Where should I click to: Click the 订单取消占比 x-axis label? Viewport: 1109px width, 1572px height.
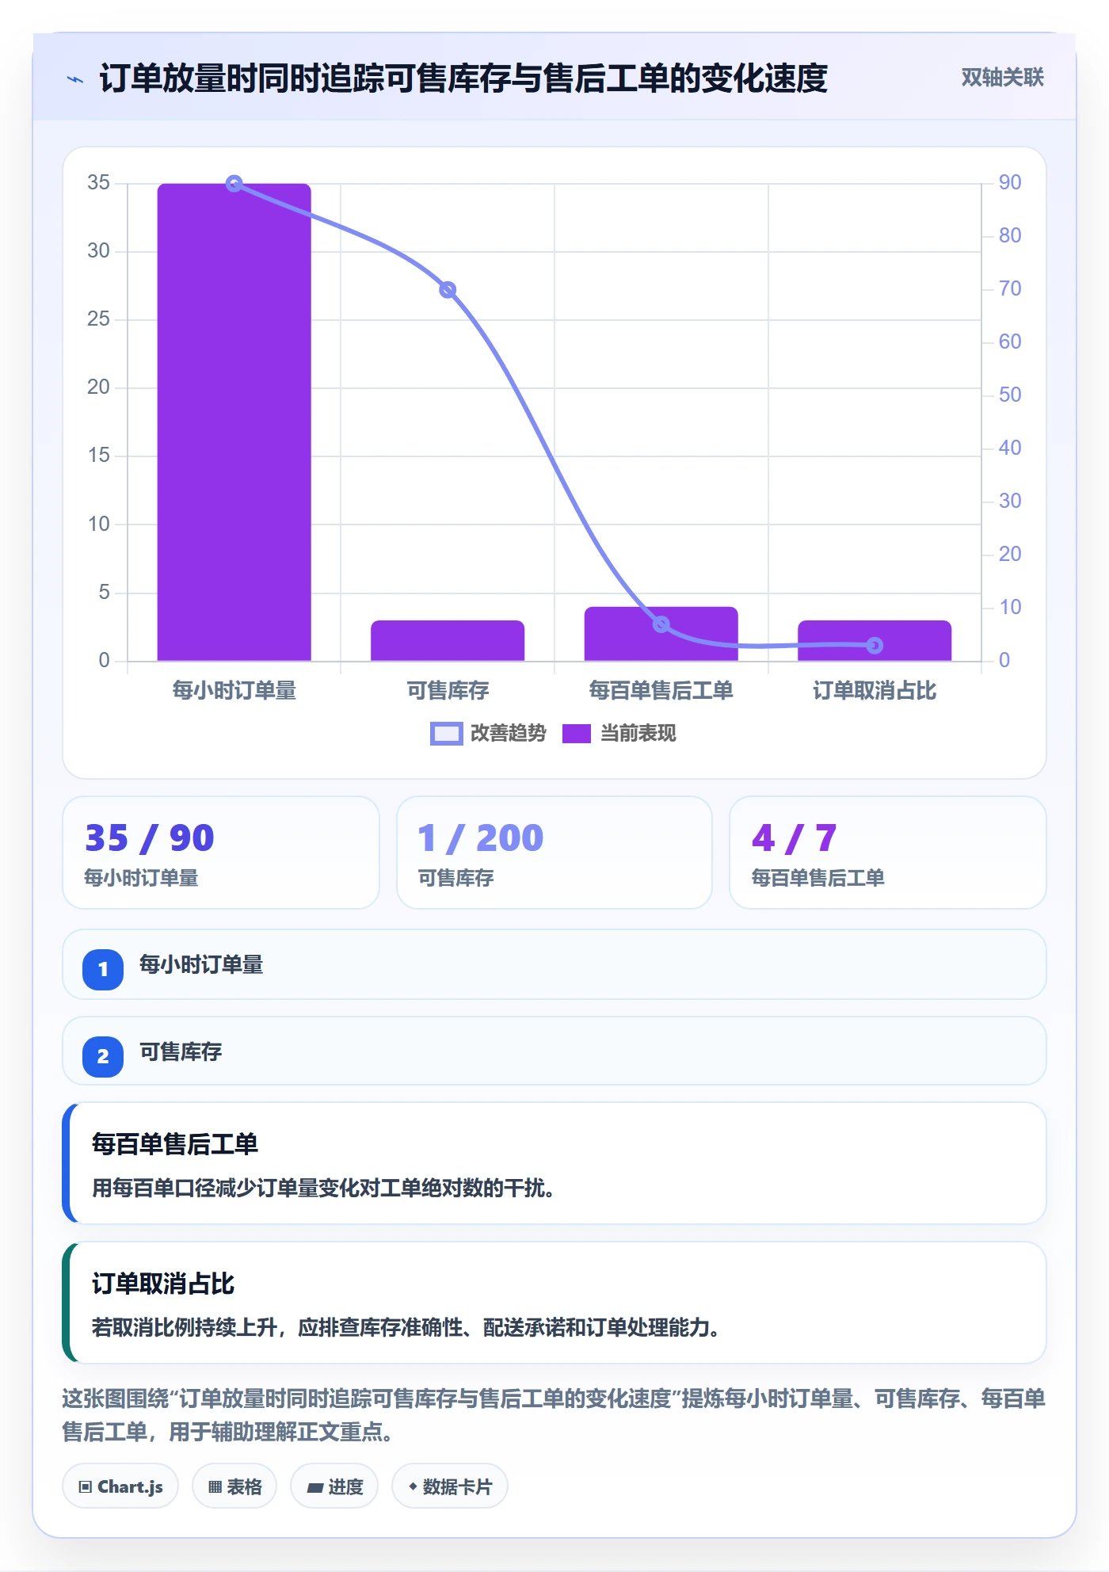[x=875, y=691]
